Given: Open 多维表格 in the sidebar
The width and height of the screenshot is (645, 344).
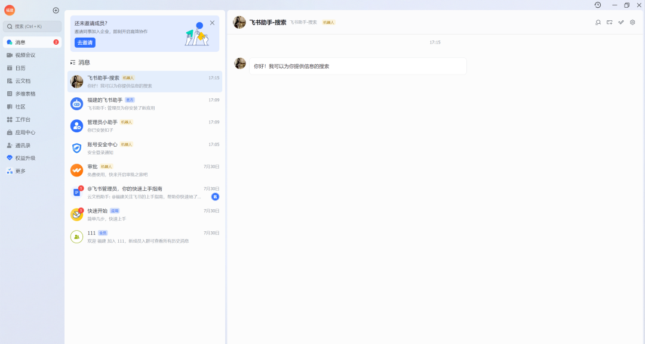Looking at the screenshot, I should 25,94.
